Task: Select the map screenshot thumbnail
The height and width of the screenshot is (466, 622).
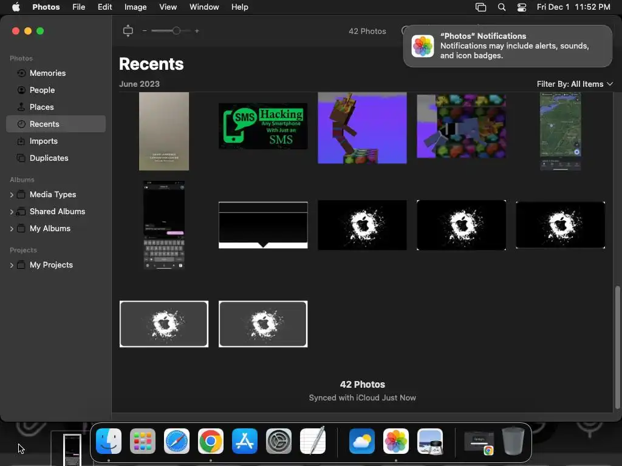Action: (561, 131)
